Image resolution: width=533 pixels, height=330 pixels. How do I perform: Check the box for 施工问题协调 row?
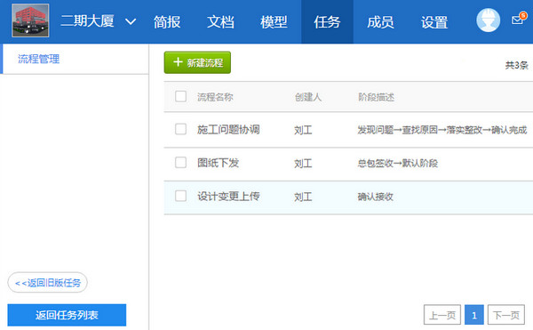181,129
